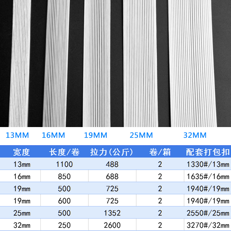Click the 19MM strap label
Viewport: 231px width, 231px height.
(x=96, y=135)
